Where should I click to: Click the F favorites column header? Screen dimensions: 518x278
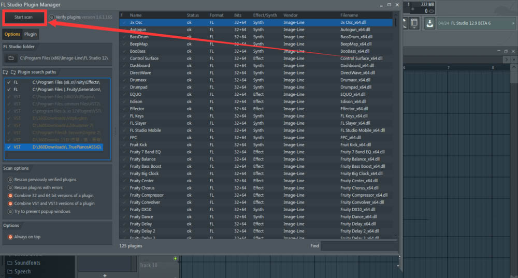(x=122, y=15)
